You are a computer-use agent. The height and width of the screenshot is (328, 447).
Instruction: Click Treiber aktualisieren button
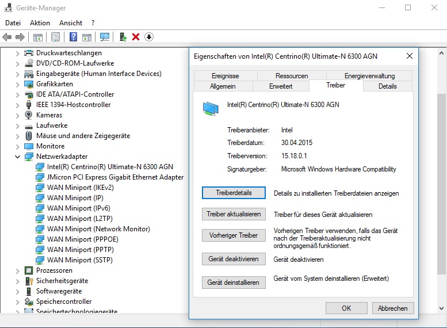234,214
